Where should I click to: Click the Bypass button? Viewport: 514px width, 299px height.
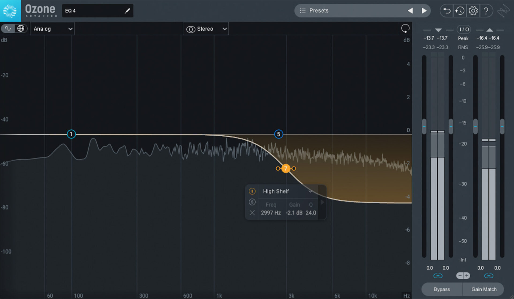441,289
